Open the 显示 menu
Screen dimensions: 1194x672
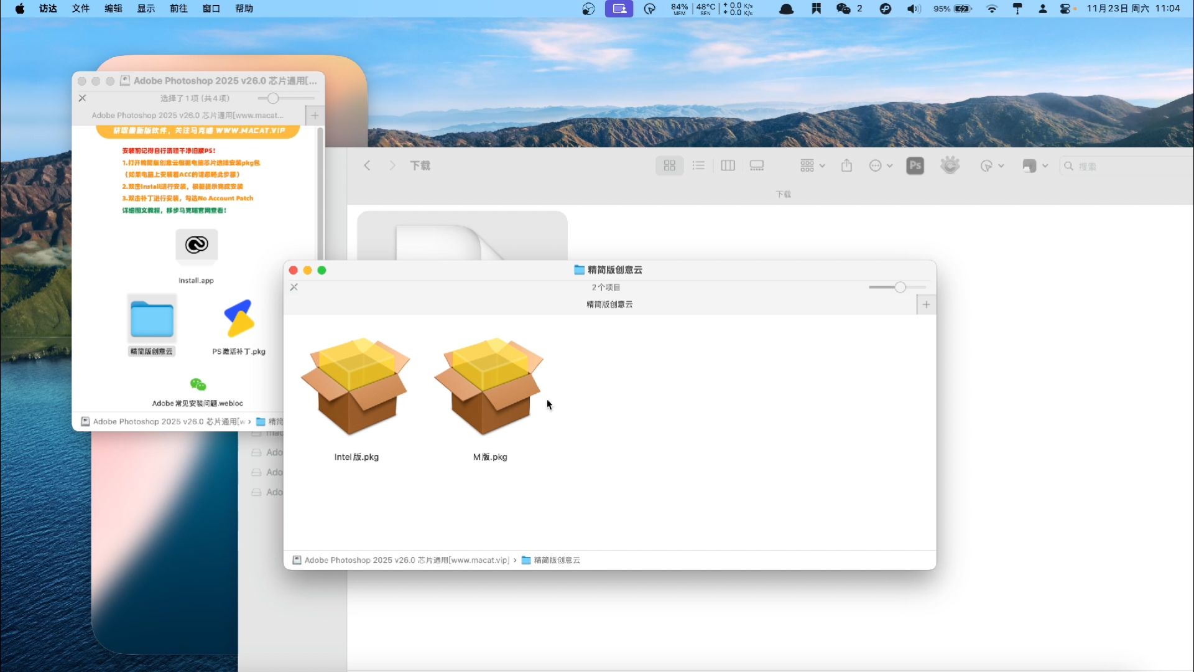(146, 9)
